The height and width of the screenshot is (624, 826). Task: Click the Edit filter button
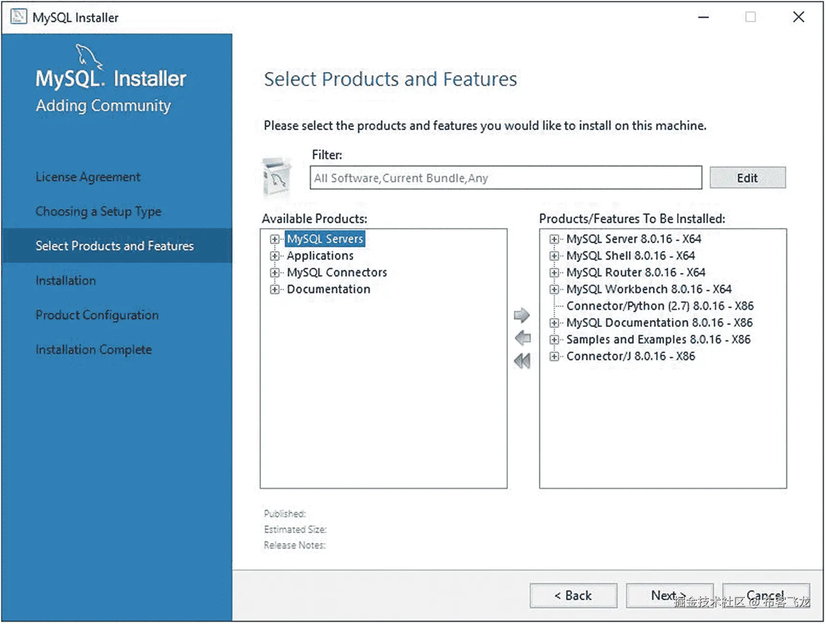[747, 178]
